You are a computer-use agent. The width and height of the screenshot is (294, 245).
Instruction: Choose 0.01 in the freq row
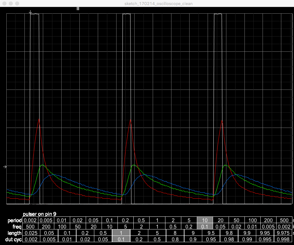pyautogui.click(x=252, y=227)
